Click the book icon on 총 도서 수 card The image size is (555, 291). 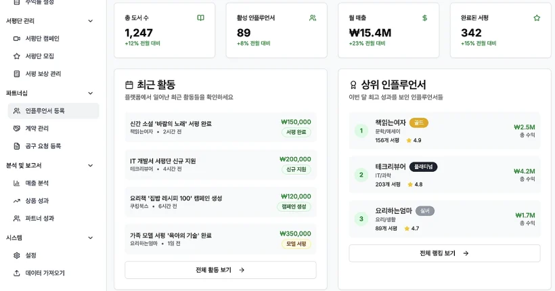click(x=200, y=18)
